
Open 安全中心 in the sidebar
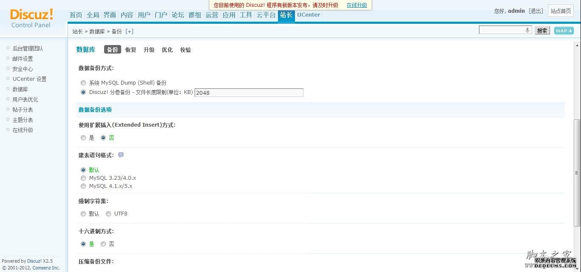click(x=23, y=69)
